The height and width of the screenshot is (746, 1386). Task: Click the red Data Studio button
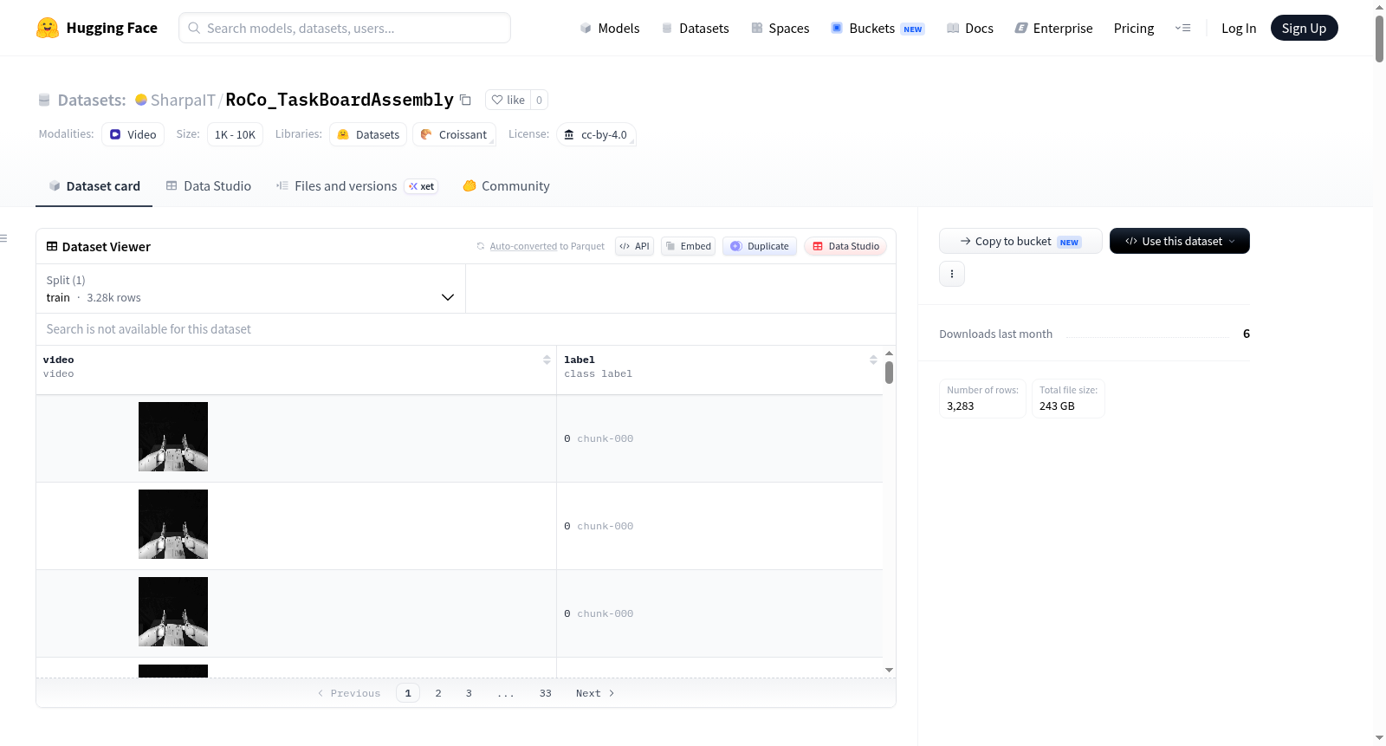(845, 246)
